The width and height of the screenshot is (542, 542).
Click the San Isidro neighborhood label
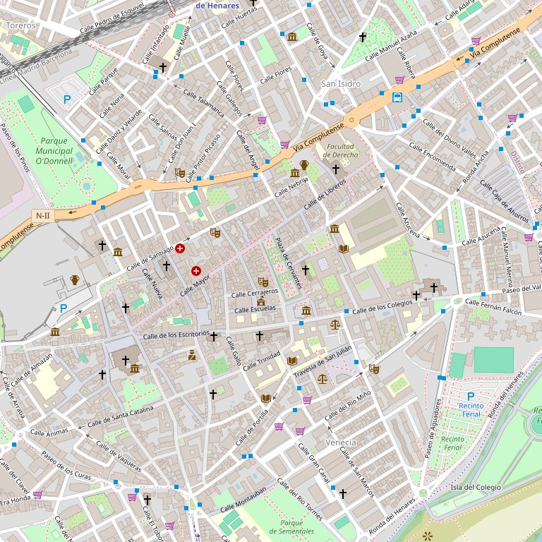(341, 84)
